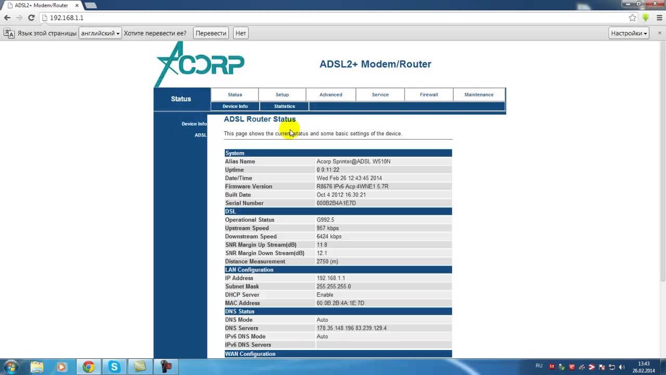Open the Windows Start menu

point(11,367)
